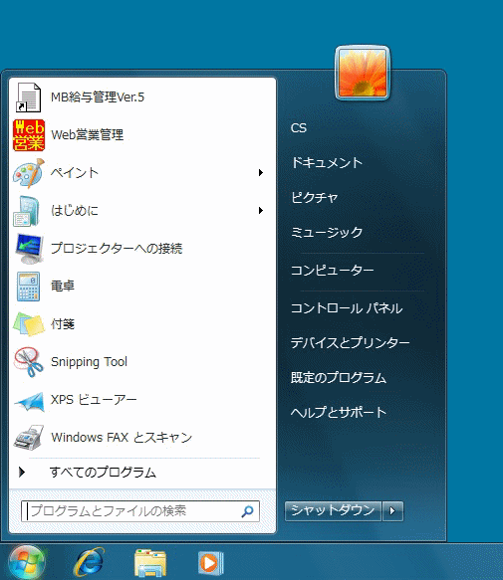Click the Windows Start orb

pyautogui.click(x=27, y=563)
